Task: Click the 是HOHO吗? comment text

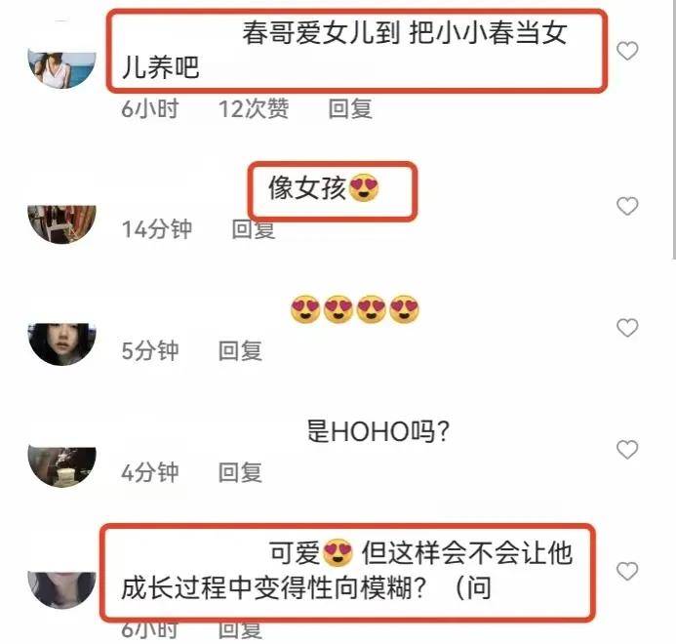Action: coord(378,431)
